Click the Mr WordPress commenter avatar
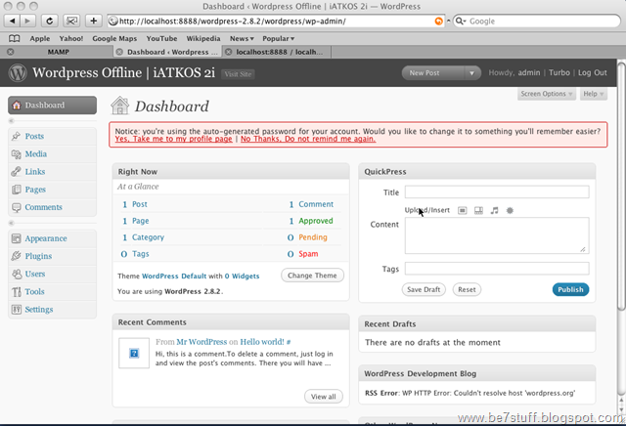This screenshot has height=426, width=626. click(134, 353)
